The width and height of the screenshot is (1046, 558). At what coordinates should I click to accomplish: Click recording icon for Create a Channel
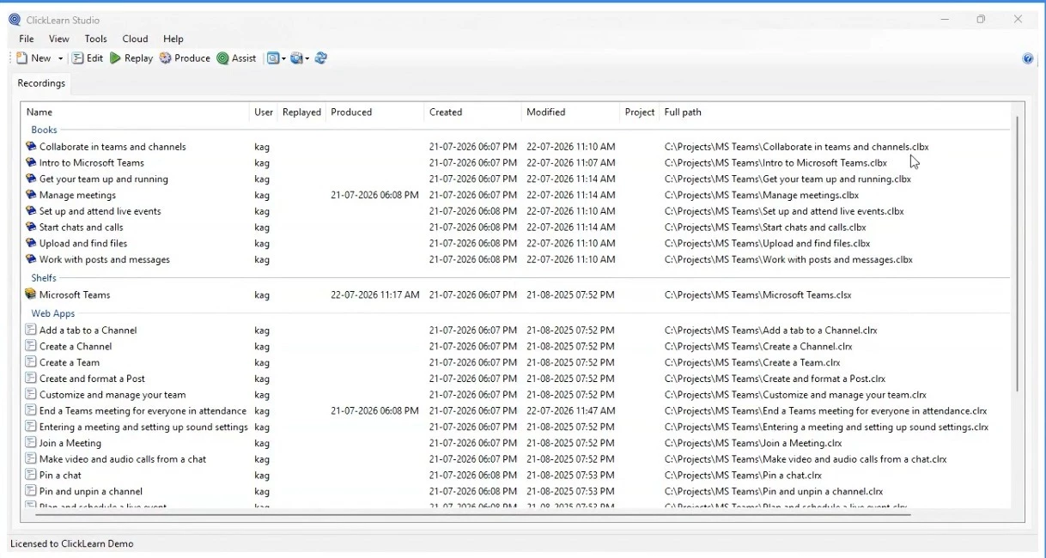31,346
